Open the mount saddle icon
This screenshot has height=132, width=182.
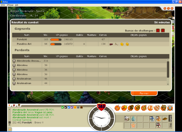(164, 108)
